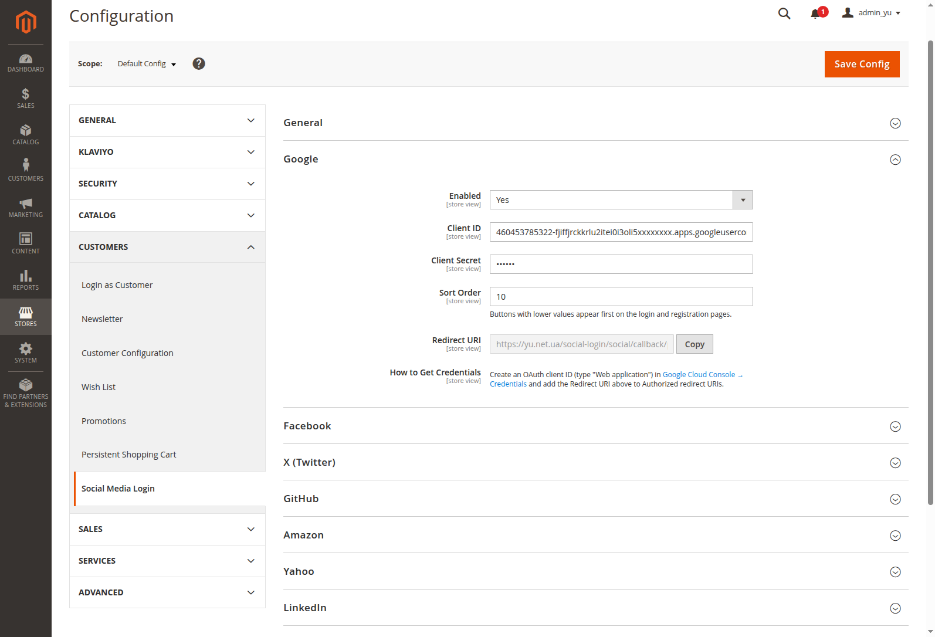Viewport: 935px width, 637px height.
Task: Open Login as Customer settings
Action: point(117,285)
